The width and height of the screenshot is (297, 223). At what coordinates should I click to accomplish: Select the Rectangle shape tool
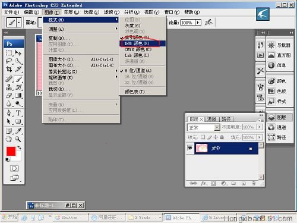coord(18,121)
